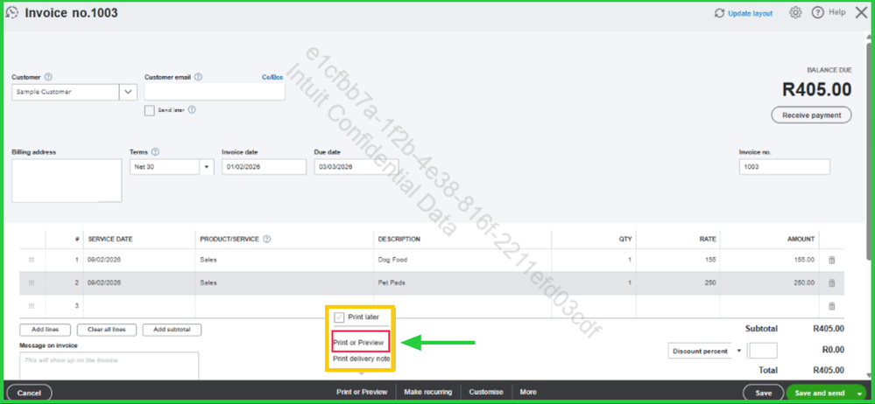
Task: Click the discount value input box
Action: pos(763,351)
